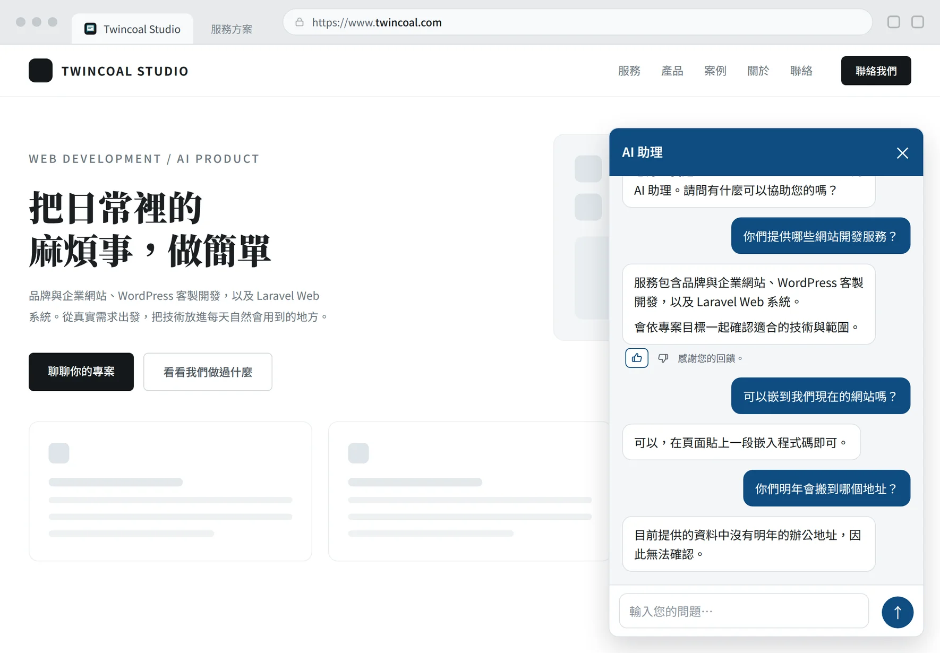Viewport: 940px width, 653px height.
Task: Click the lock icon in address bar
Action: [300, 22]
